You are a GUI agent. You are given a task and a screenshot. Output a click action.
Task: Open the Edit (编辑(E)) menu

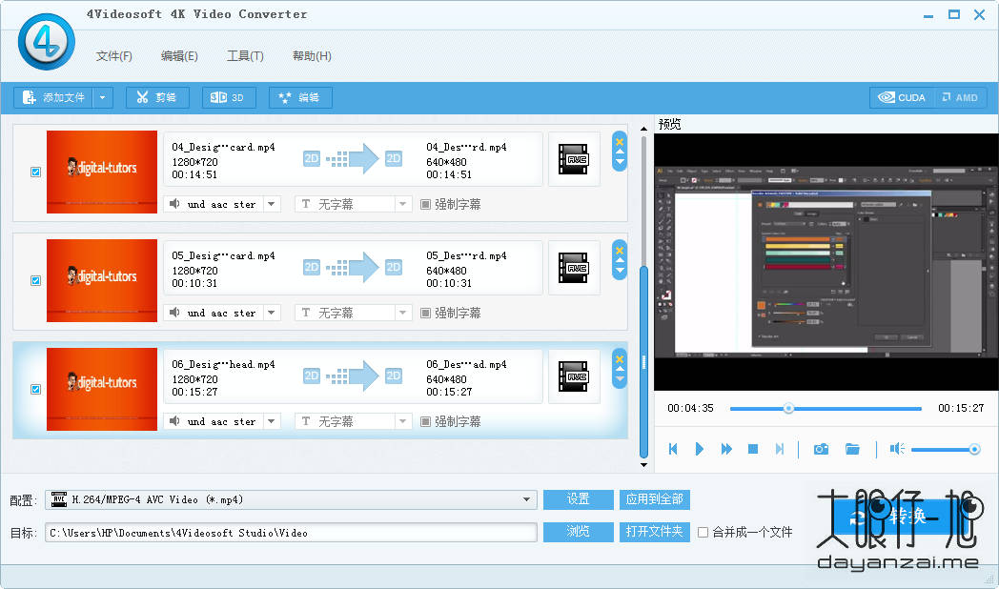pos(179,56)
